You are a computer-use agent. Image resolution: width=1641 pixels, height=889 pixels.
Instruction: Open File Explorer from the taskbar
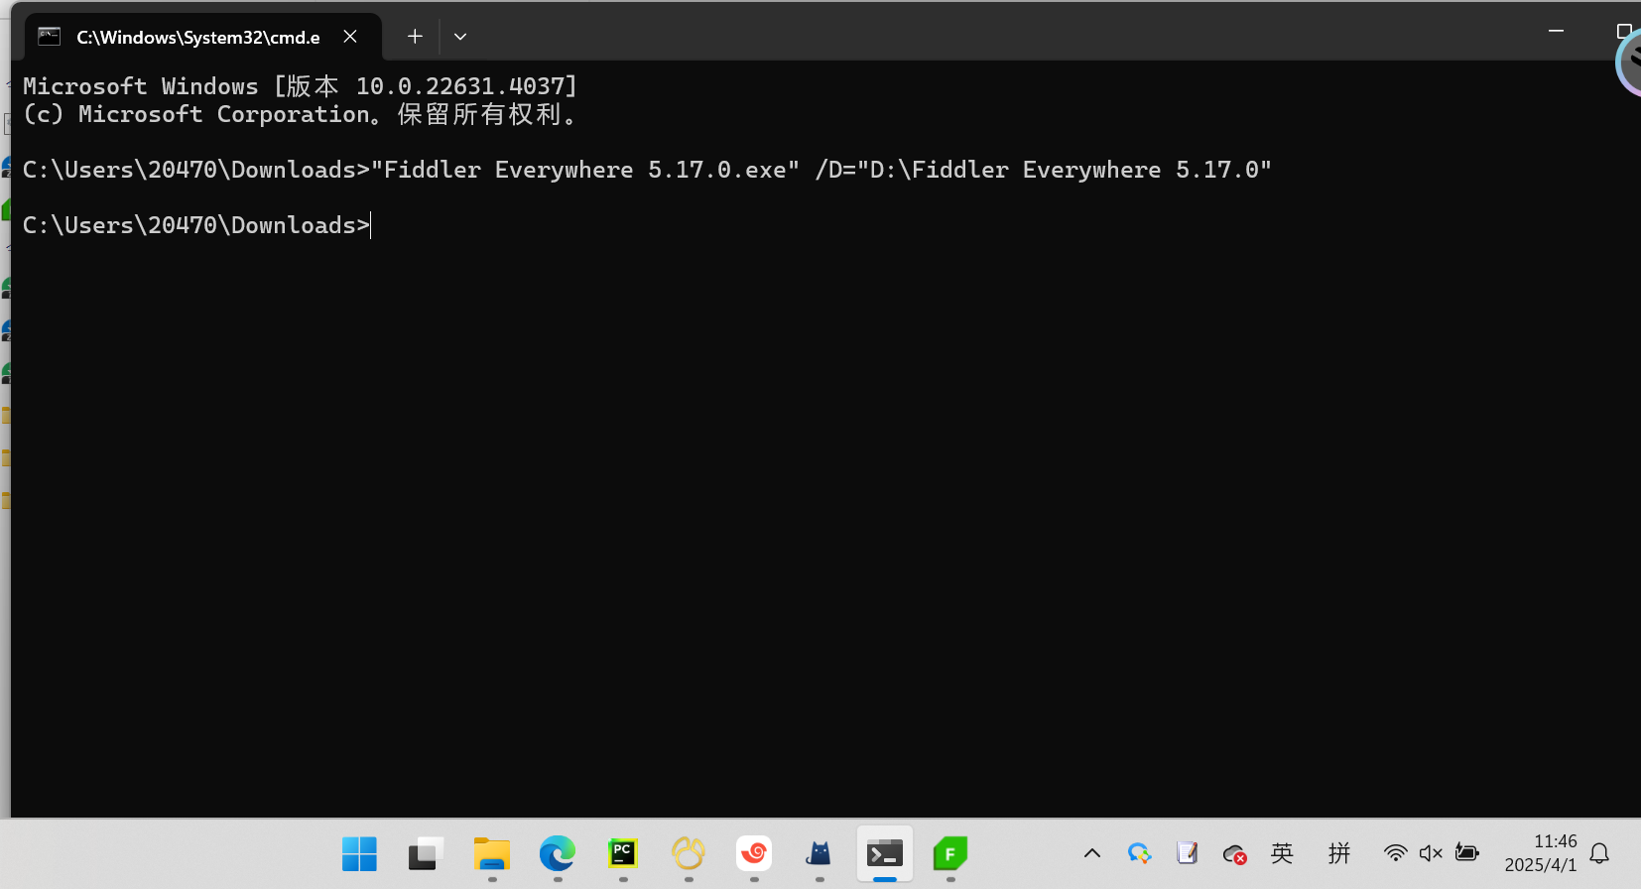(491, 853)
